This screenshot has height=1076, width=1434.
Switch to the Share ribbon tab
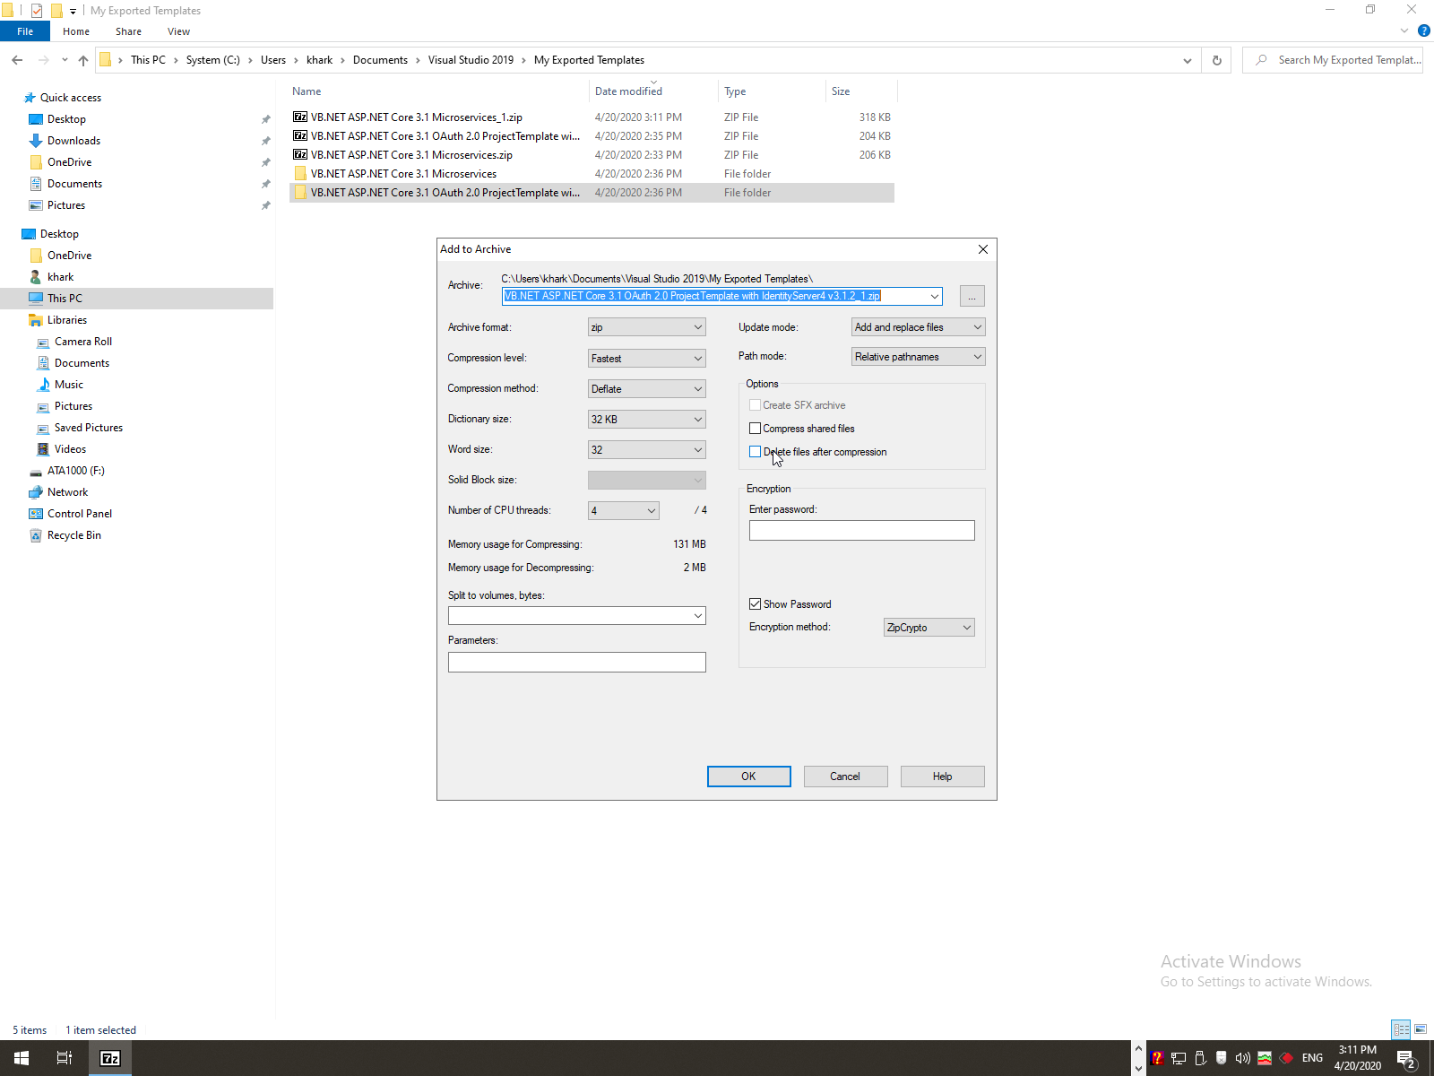[128, 31]
